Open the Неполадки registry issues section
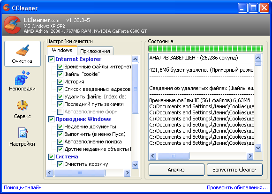The width and height of the screenshot is (272, 194). click(x=22, y=81)
